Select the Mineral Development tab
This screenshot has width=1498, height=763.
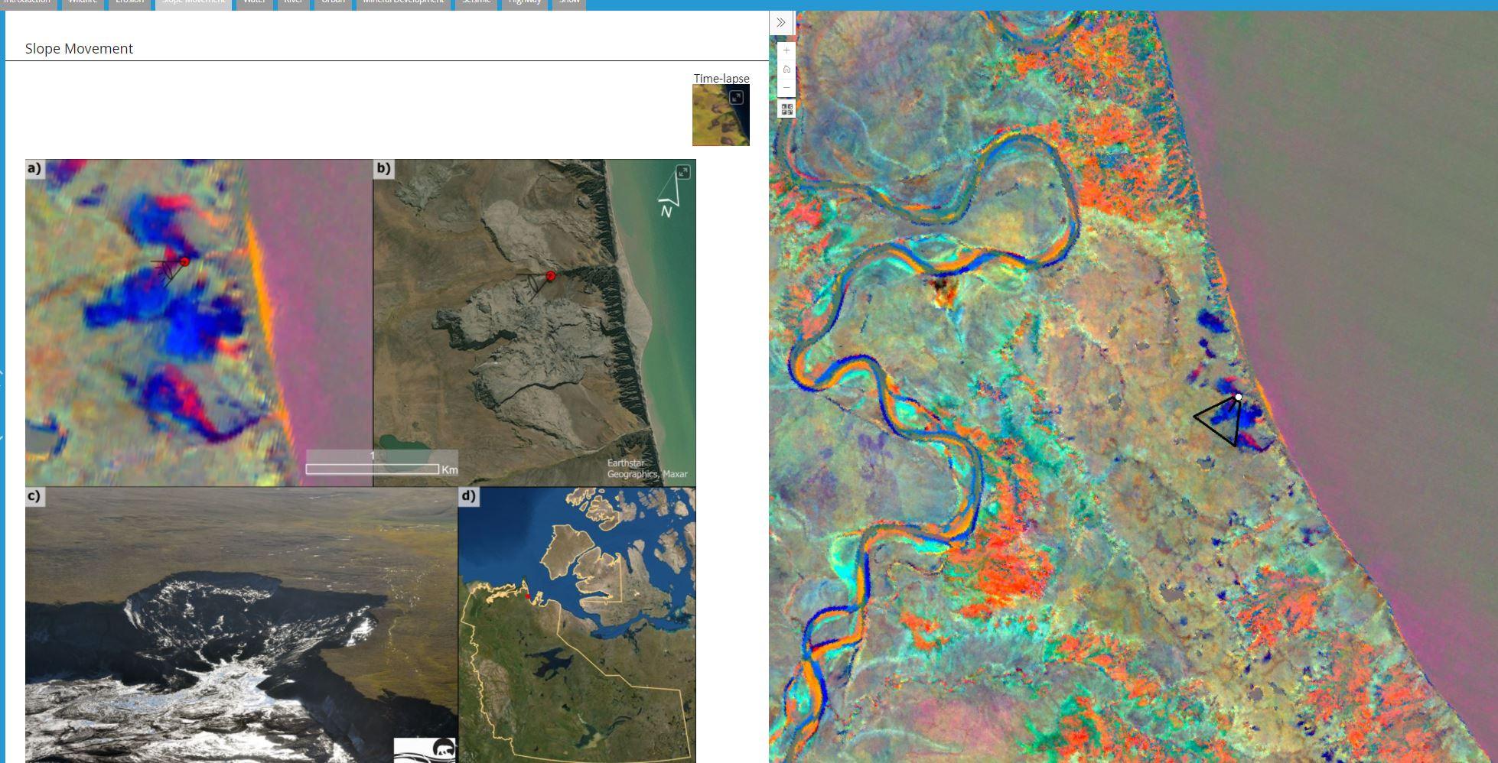[403, 2]
